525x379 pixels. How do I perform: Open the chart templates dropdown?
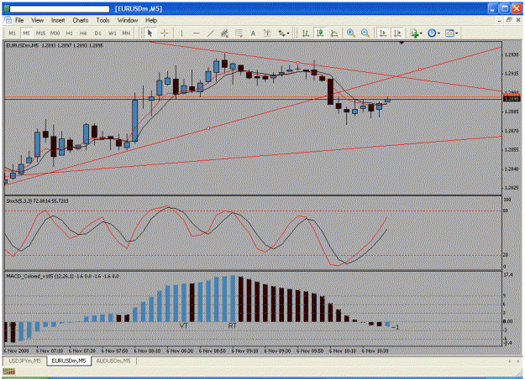click(451, 33)
